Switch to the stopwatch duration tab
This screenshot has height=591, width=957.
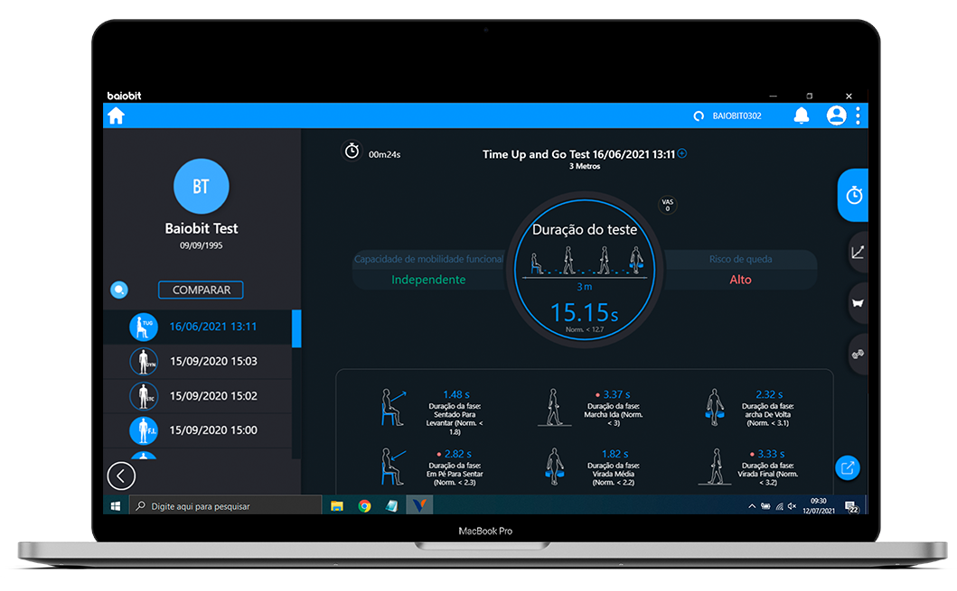(x=853, y=195)
